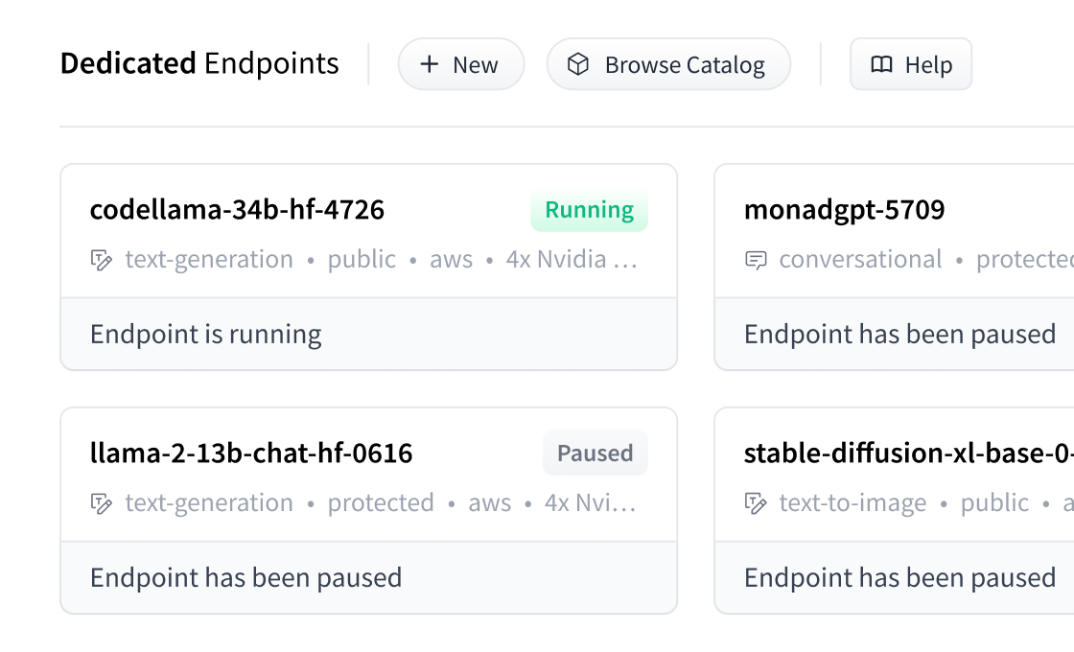Open Browse Catalog
Image resolution: width=1074 pixels, height=652 pixels.
668,63
